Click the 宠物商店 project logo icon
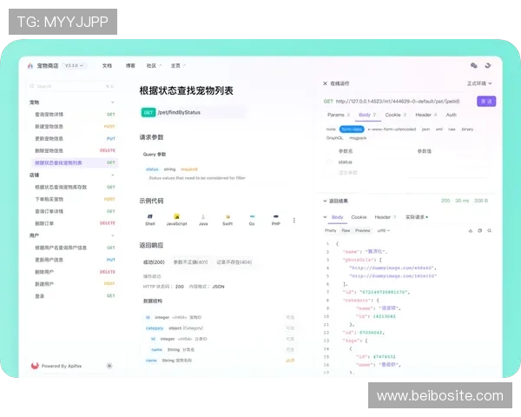The height and width of the screenshot is (417, 521). tap(30, 66)
